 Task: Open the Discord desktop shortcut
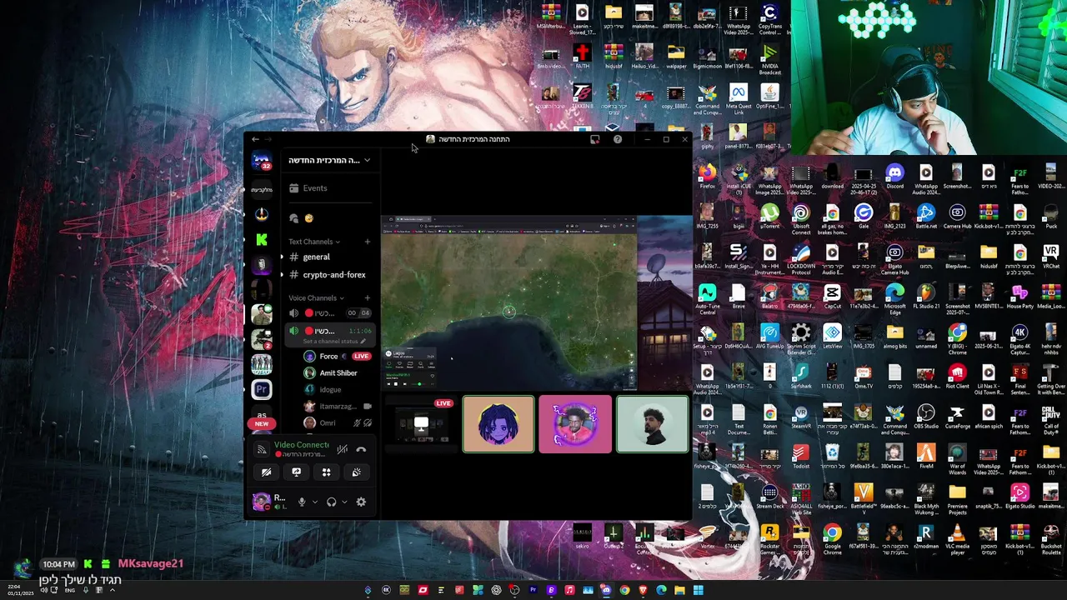(894, 177)
